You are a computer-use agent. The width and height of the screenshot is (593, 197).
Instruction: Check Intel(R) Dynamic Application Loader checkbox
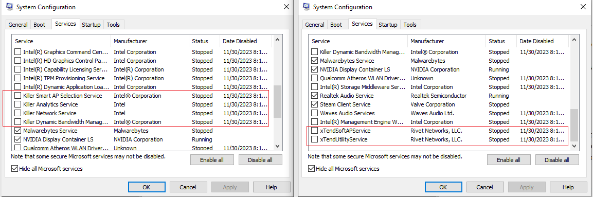tap(18, 87)
